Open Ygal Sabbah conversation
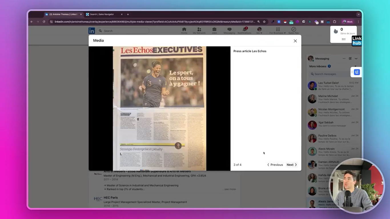The width and height of the screenshot is (390, 219). point(333,125)
